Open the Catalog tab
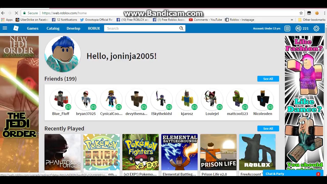The width and height of the screenshot is (327, 184). (53, 28)
